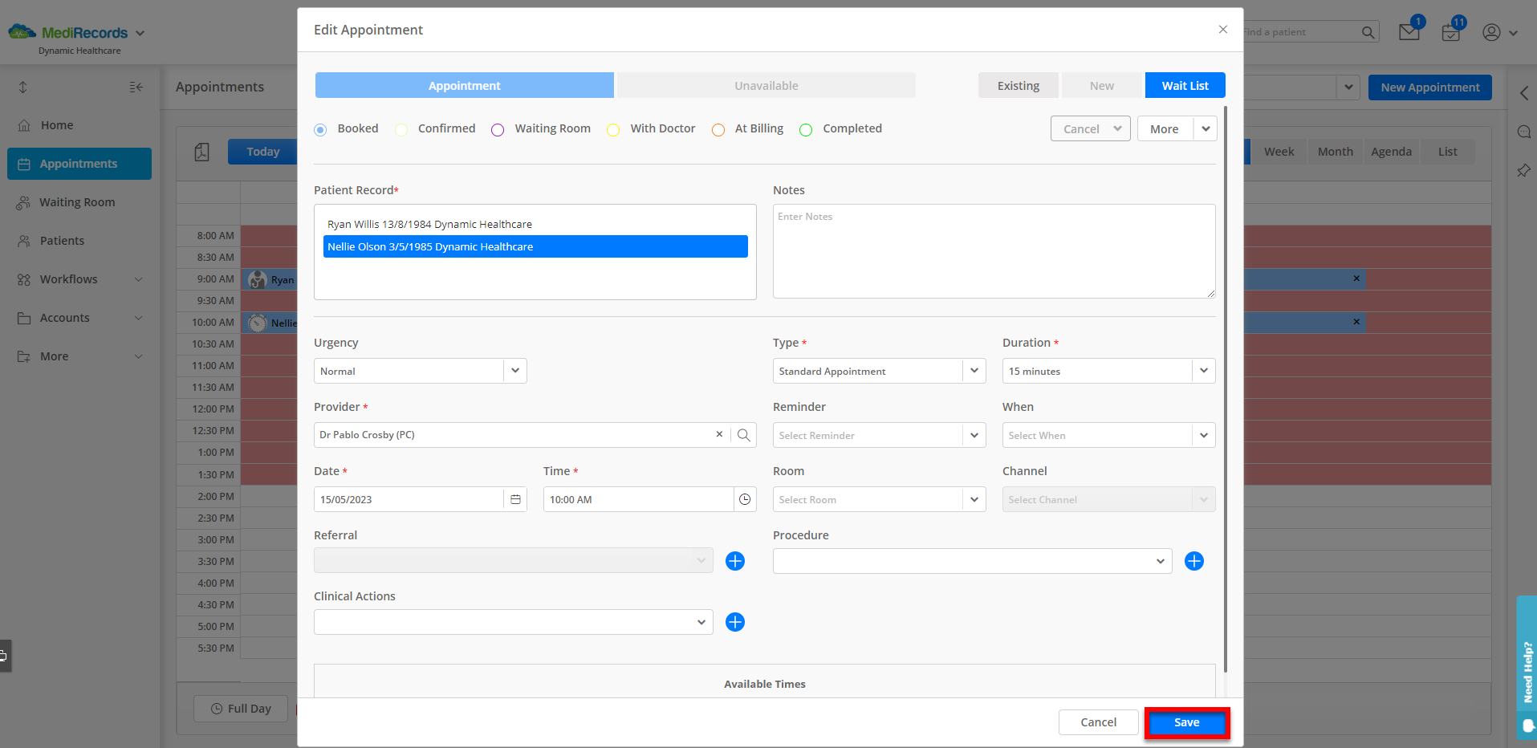Open the mail inbox icon

(1409, 32)
